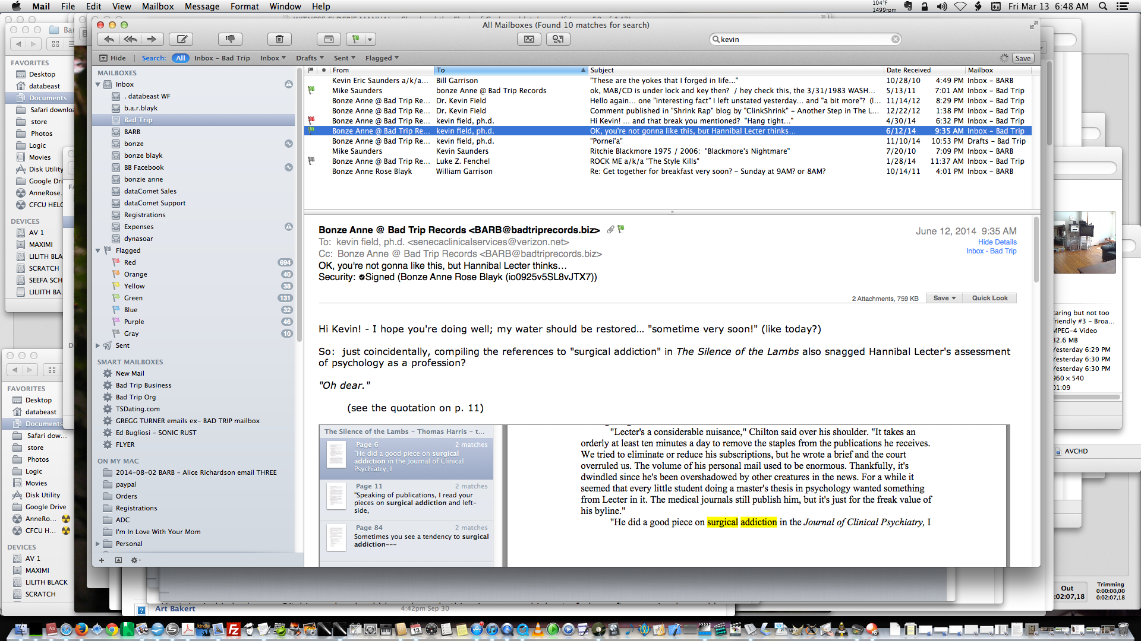Image resolution: width=1141 pixels, height=641 pixels.
Task: Select the Red flagged mailbox
Action: point(130,262)
